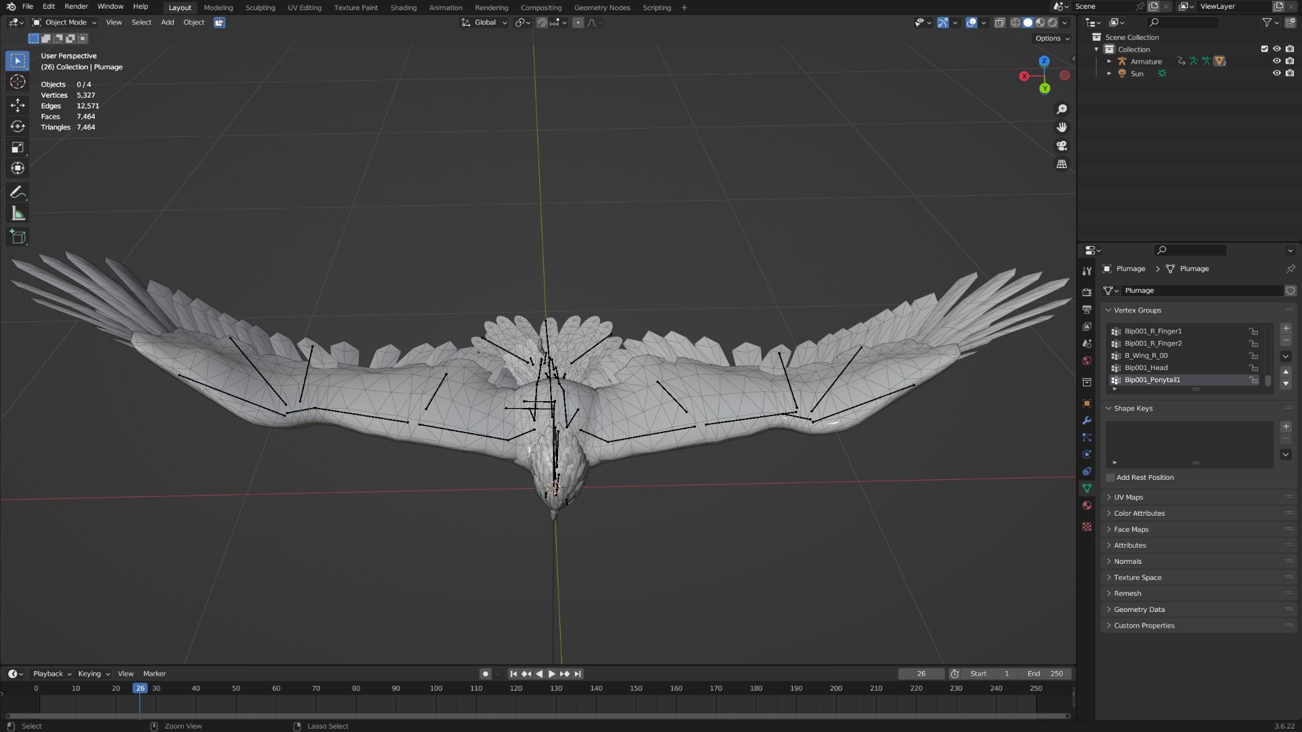Open the Measure ruler tool

(18, 214)
